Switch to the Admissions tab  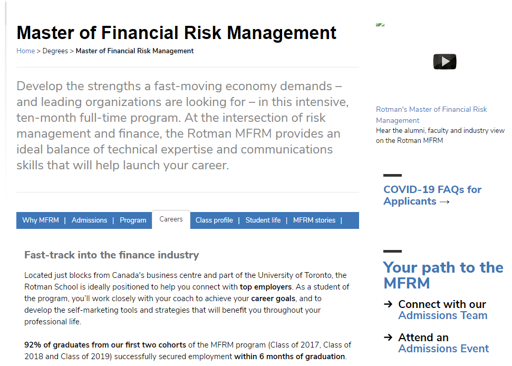click(89, 220)
